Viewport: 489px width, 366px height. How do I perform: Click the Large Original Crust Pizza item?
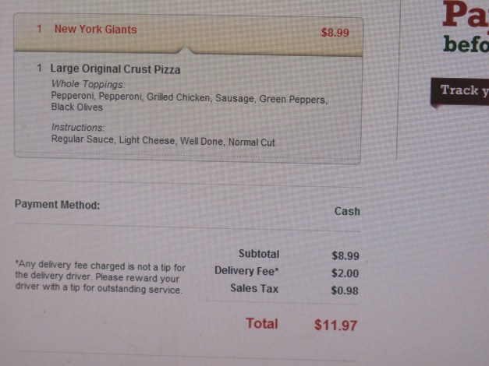tap(115, 69)
